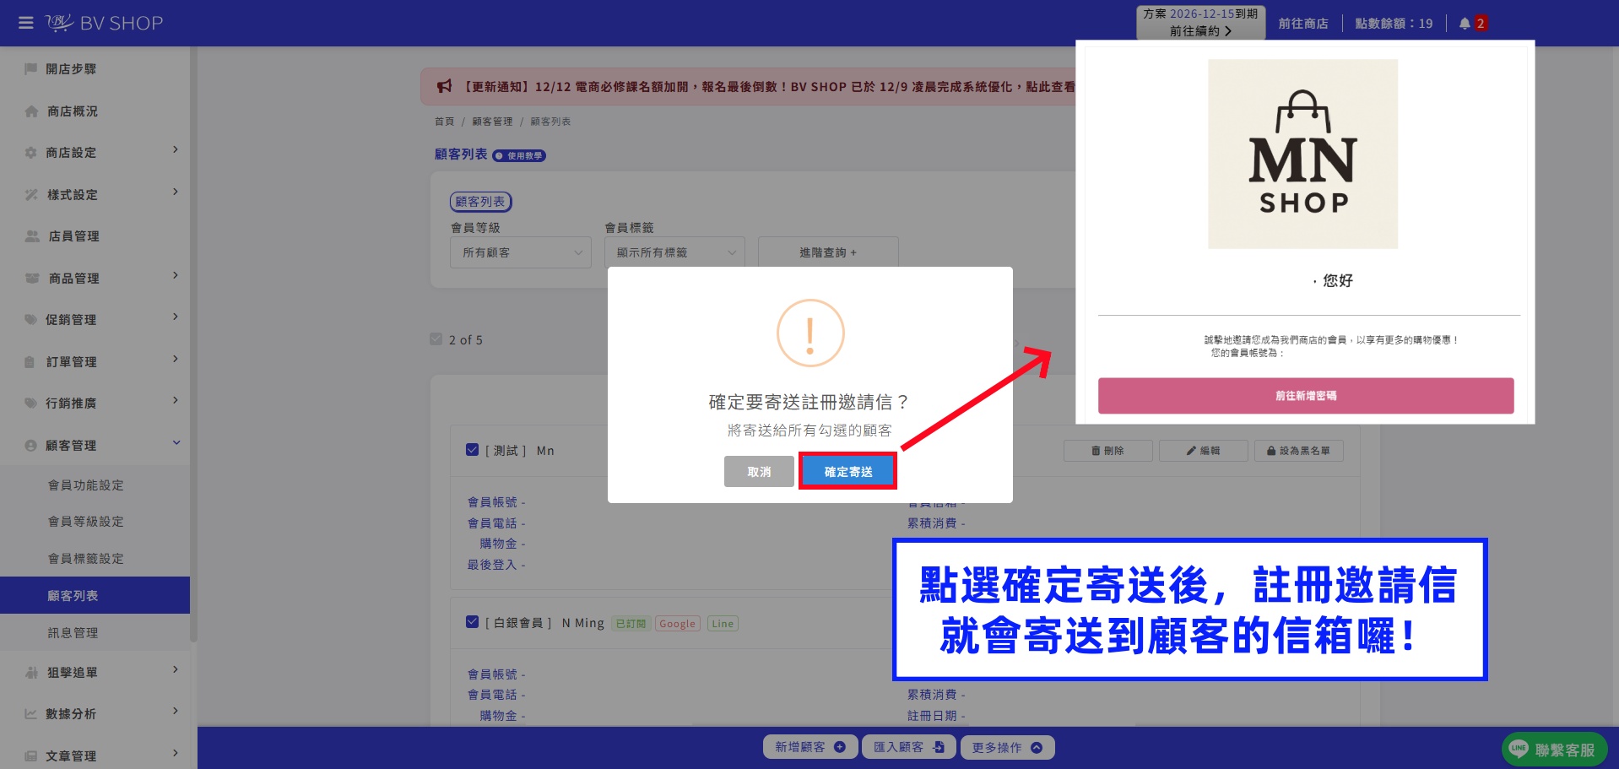Expand the 行銷推廣 sidebar chevron

click(x=176, y=401)
